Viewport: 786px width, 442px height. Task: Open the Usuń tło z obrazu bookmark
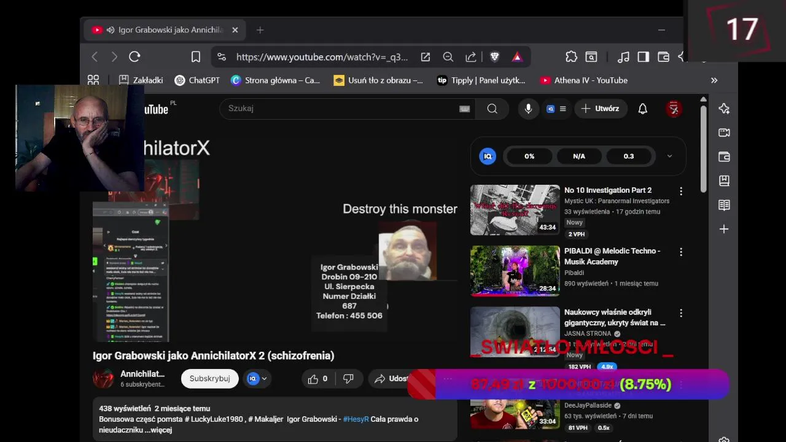click(x=378, y=80)
